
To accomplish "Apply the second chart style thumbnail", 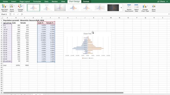I will [x=47, y=8].
